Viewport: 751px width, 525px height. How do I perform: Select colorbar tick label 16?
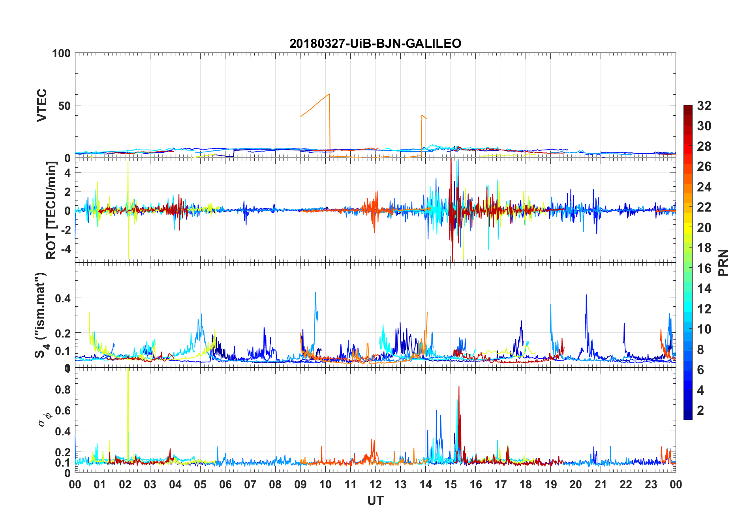(704, 268)
